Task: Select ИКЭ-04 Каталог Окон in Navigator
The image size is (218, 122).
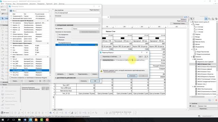Action: click(204, 72)
